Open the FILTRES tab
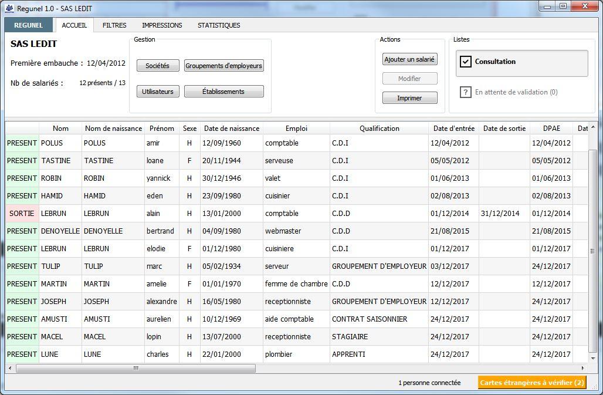 click(x=114, y=25)
